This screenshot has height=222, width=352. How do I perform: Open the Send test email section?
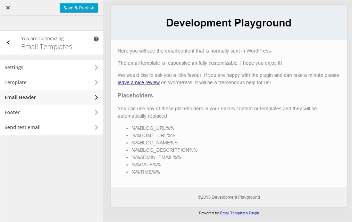point(52,127)
